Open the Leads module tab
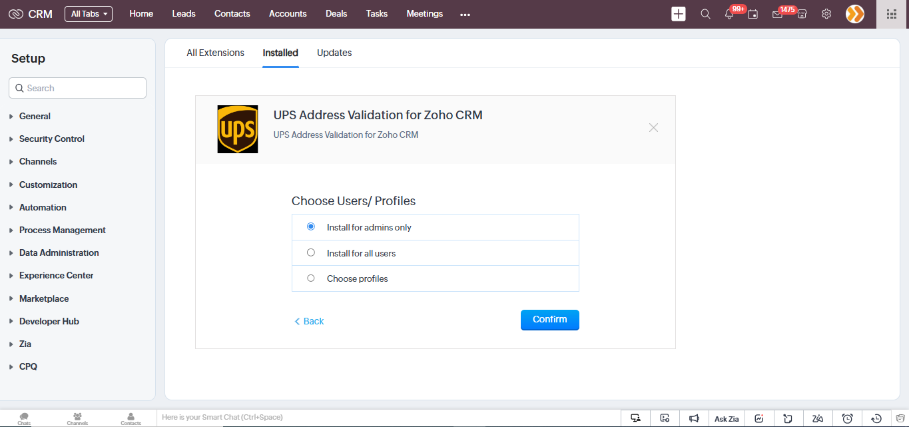 (x=184, y=14)
